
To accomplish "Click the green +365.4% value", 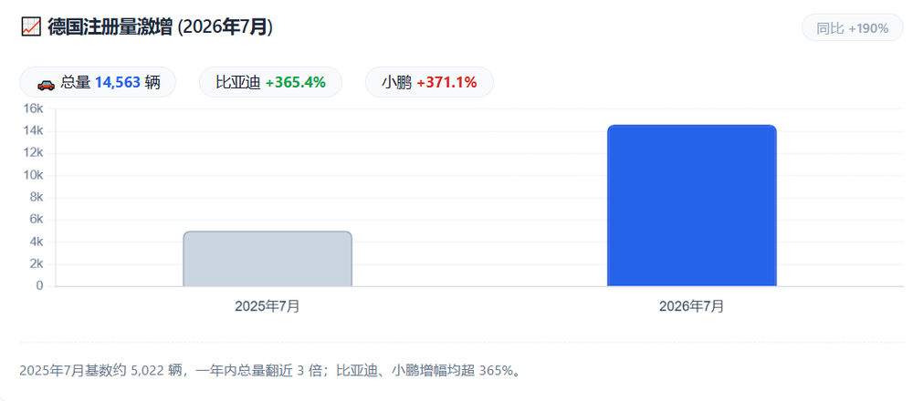I will point(295,83).
